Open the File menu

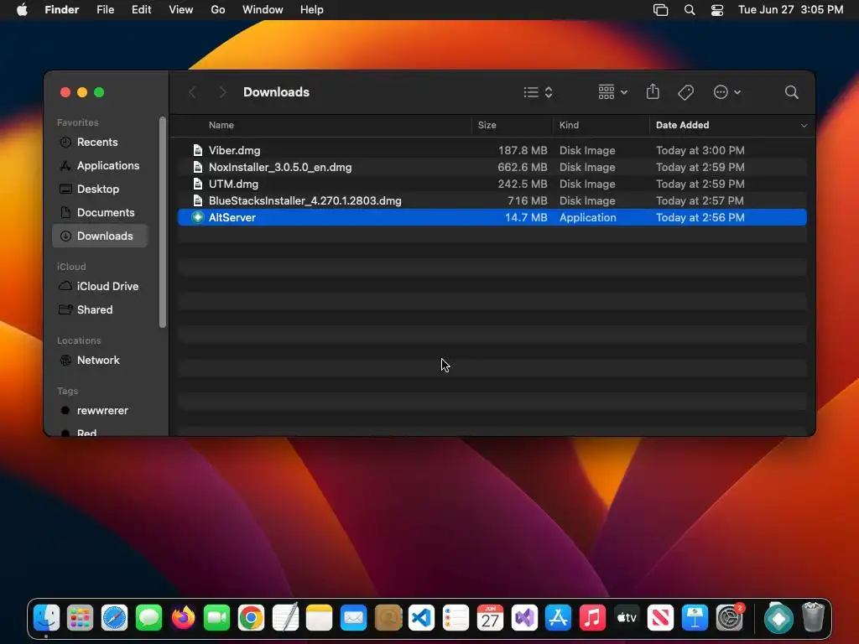105,10
